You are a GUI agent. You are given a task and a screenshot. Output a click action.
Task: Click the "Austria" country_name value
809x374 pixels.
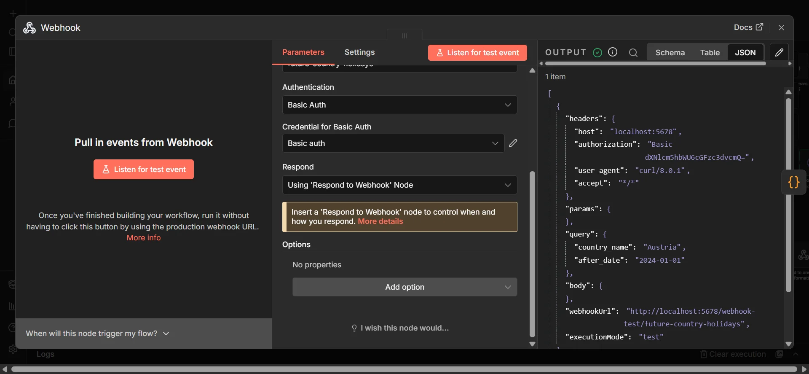tap(662, 247)
